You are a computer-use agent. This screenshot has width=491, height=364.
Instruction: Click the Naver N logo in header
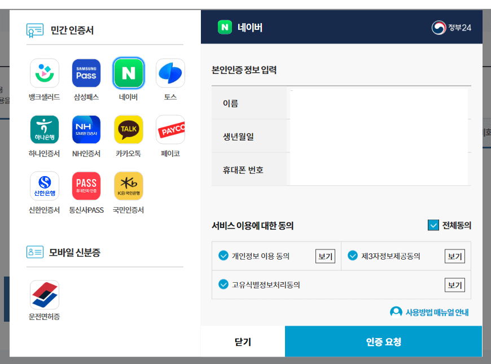coord(225,27)
